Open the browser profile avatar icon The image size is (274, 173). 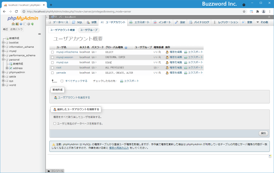click(x=263, y=12)
